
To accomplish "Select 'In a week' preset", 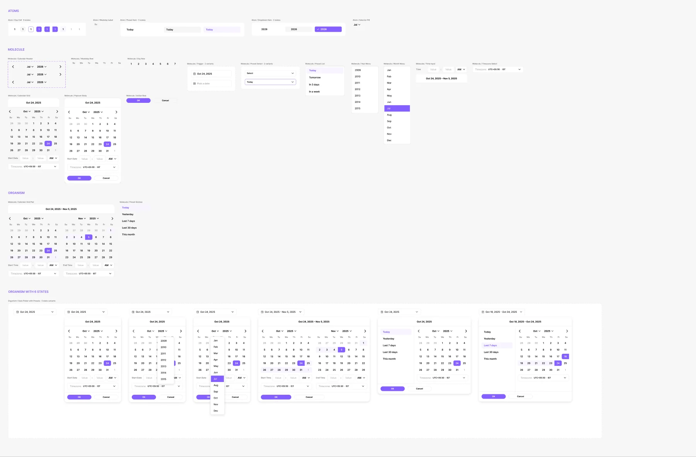I will click(325, 92).
